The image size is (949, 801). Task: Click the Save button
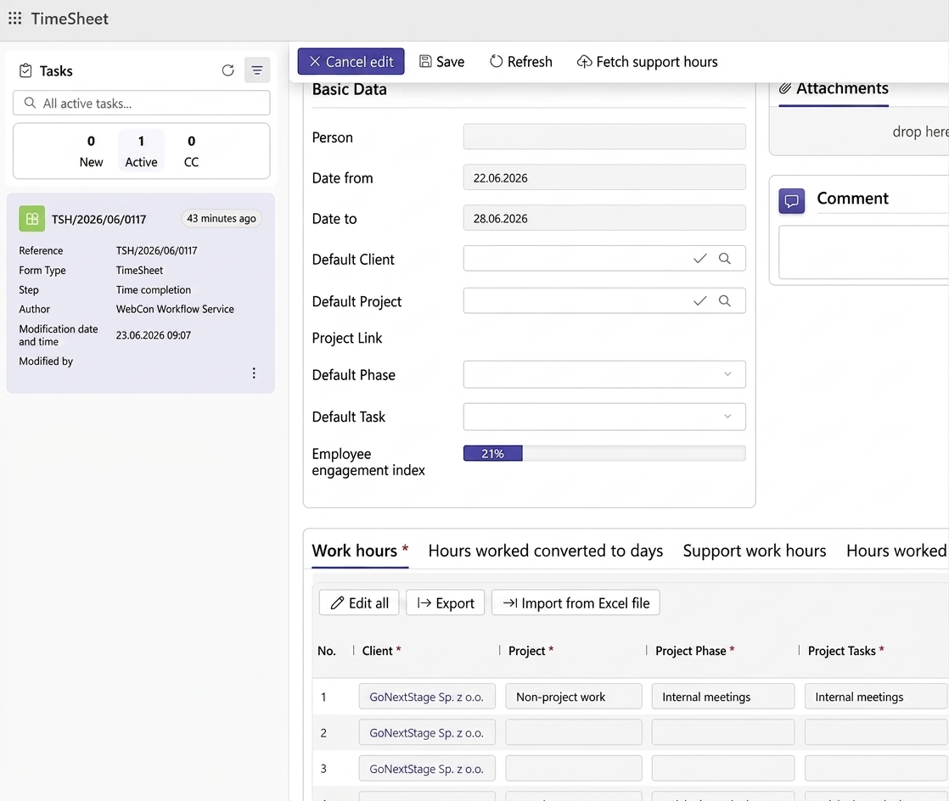[x=441, y=62]
